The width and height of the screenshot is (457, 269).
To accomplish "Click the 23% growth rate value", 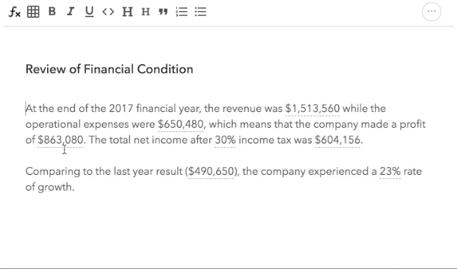I will click(391, 171).
